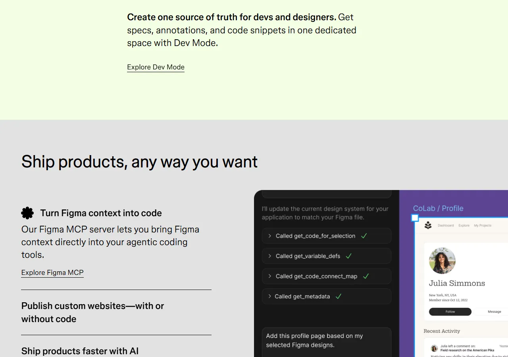
Task: Click the Figma asterisk icon beside "Turn Figma context into code"
Action: pyautogui.click(x=27, y=213)
